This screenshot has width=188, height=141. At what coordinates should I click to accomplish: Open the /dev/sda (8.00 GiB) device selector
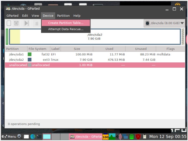coord(164,23)
